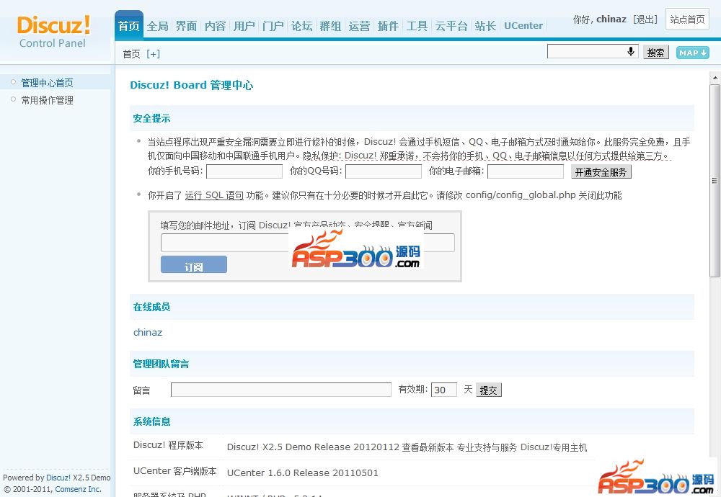Open the 界面 menu tab
The height and width of the screenshot is (497, 721).
pos(186,26)
